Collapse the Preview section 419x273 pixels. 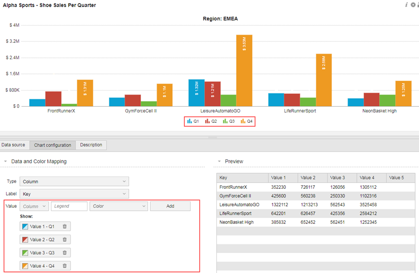click(x=219, y=162)
